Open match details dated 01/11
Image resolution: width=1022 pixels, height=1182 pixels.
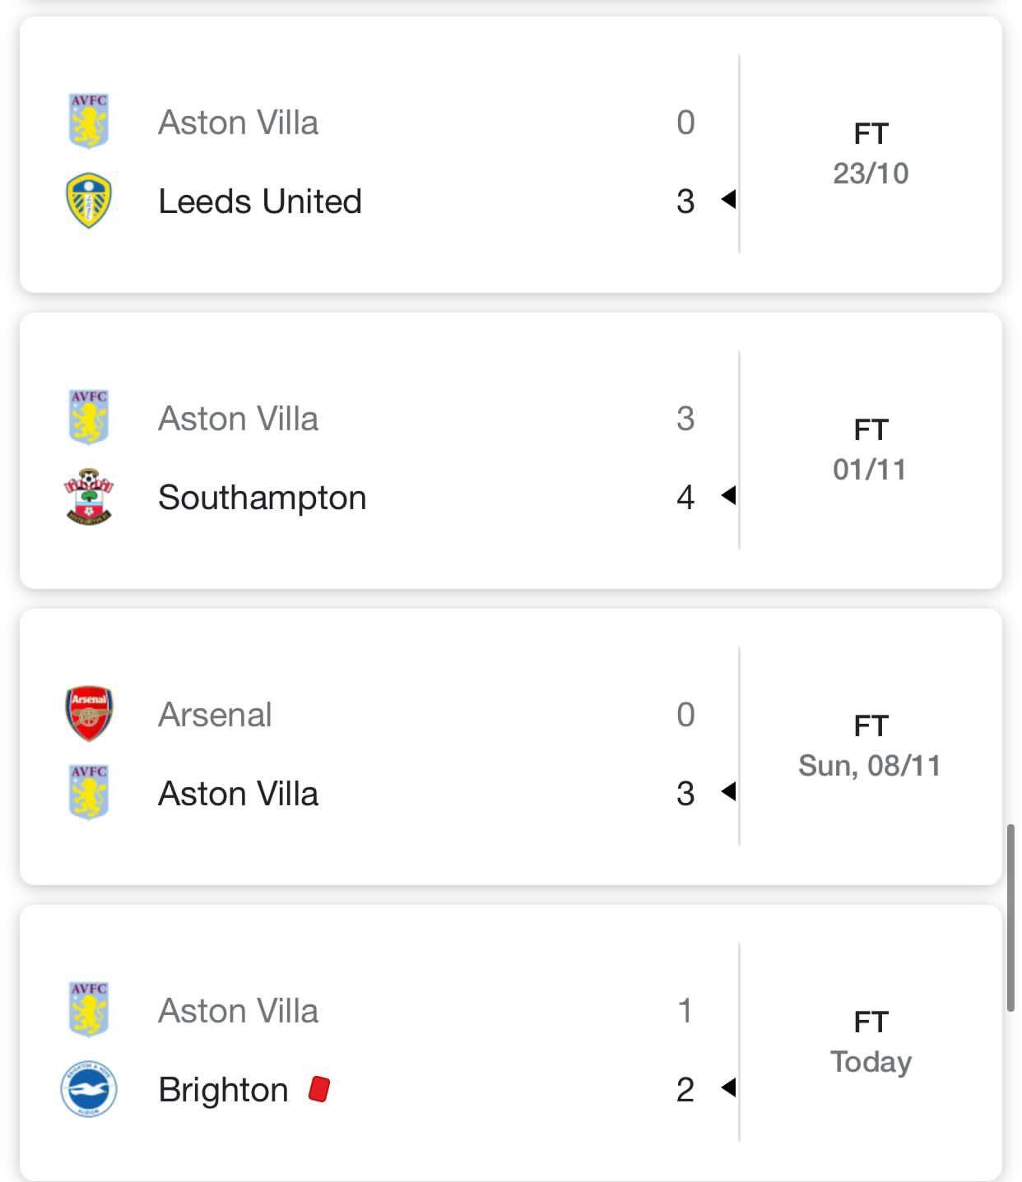point(870,450)
